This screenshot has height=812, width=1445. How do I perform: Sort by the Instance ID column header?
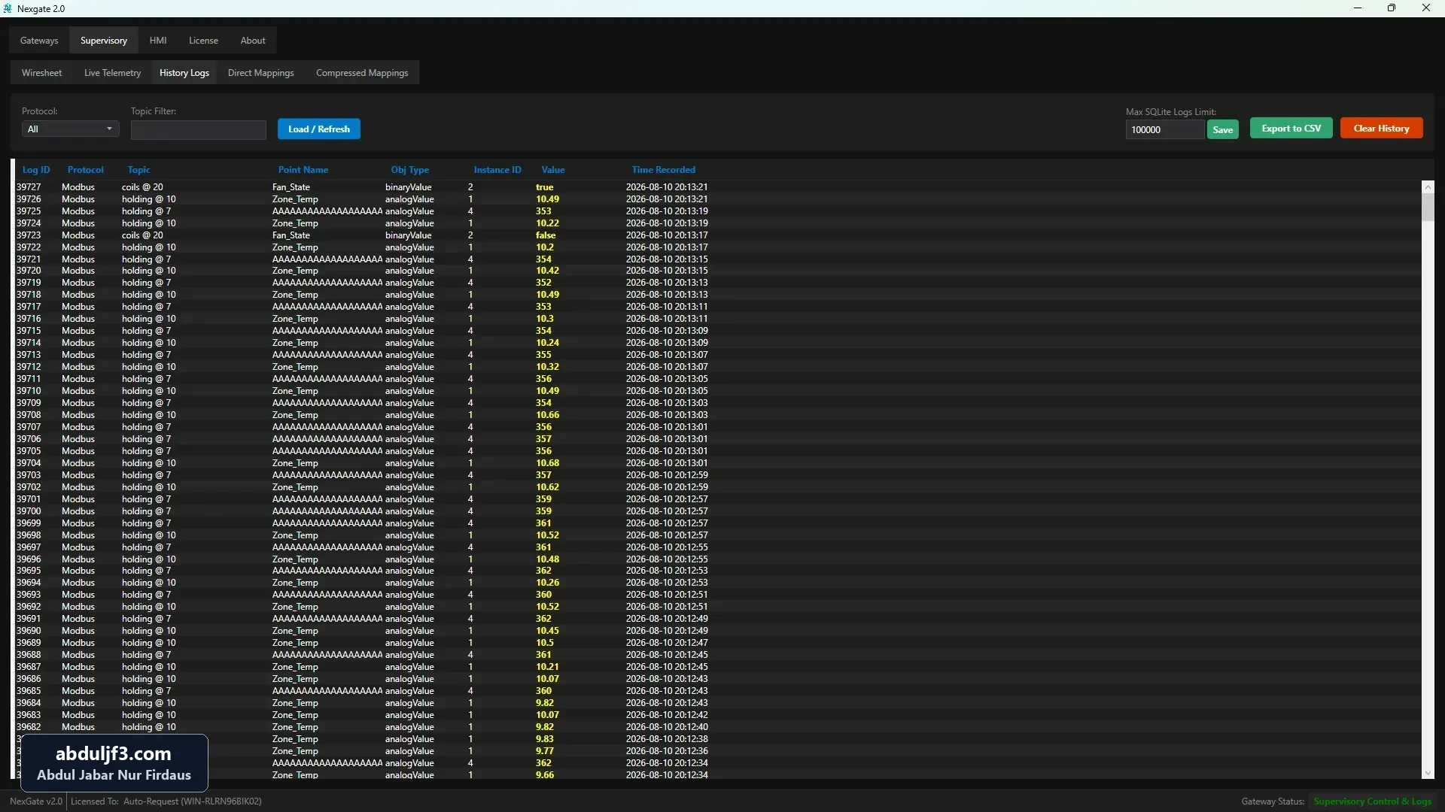pyautogui.click(x=497, y=170)
